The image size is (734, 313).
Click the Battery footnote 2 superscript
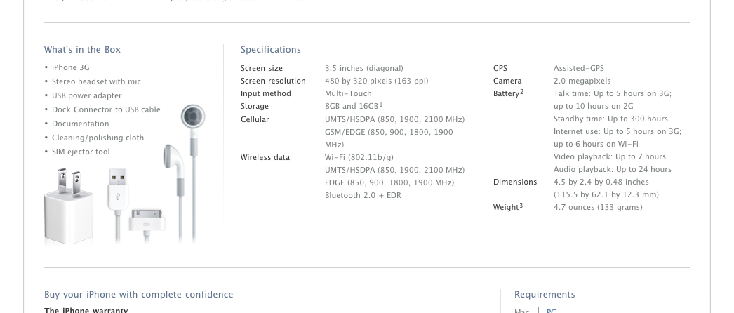521,92
